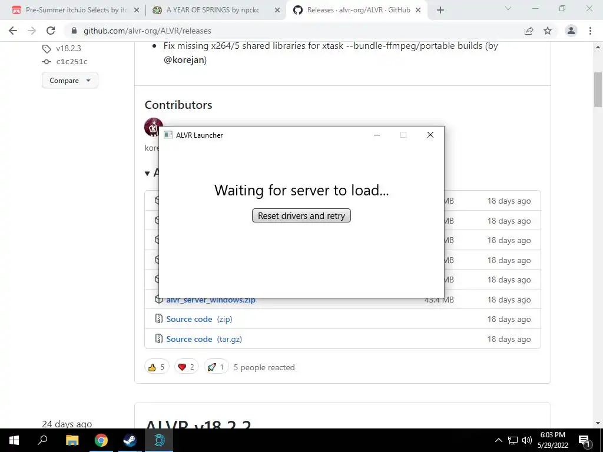The width and height of the screenshot is (603, 452).
Task: Click the rocket reaction
Action: click(216, 367)
